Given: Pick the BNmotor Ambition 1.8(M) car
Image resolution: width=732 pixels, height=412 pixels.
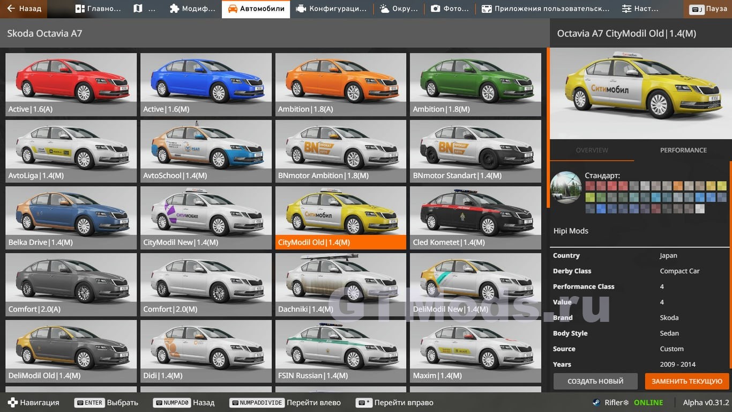Looking at the screenshot, I should pos(341,151).
